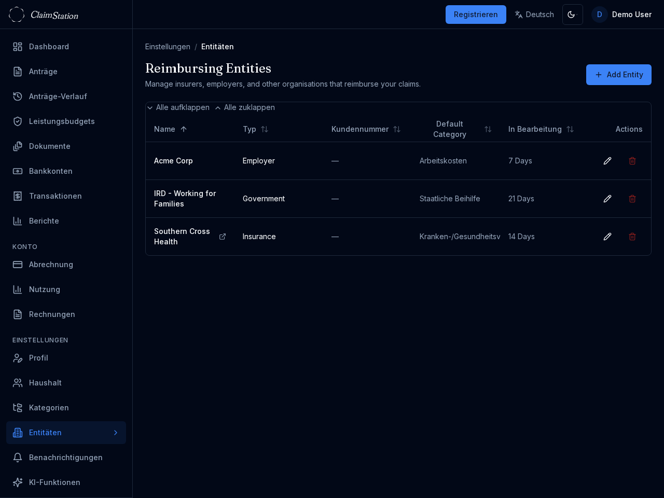Click the Anträge-Verlauf history icon
664x498 pixels.
tap(18, 96)
